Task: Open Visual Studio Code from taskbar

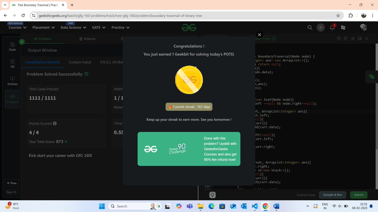Action: click(255, 206)
